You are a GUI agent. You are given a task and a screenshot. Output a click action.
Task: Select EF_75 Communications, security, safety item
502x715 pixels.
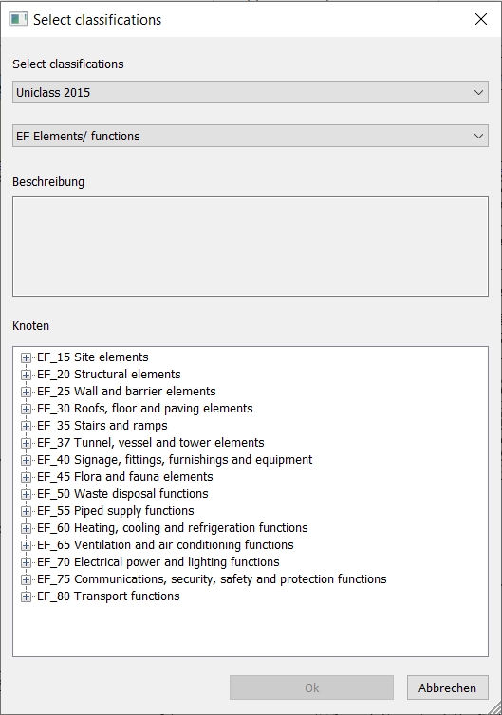coord(212,579)
